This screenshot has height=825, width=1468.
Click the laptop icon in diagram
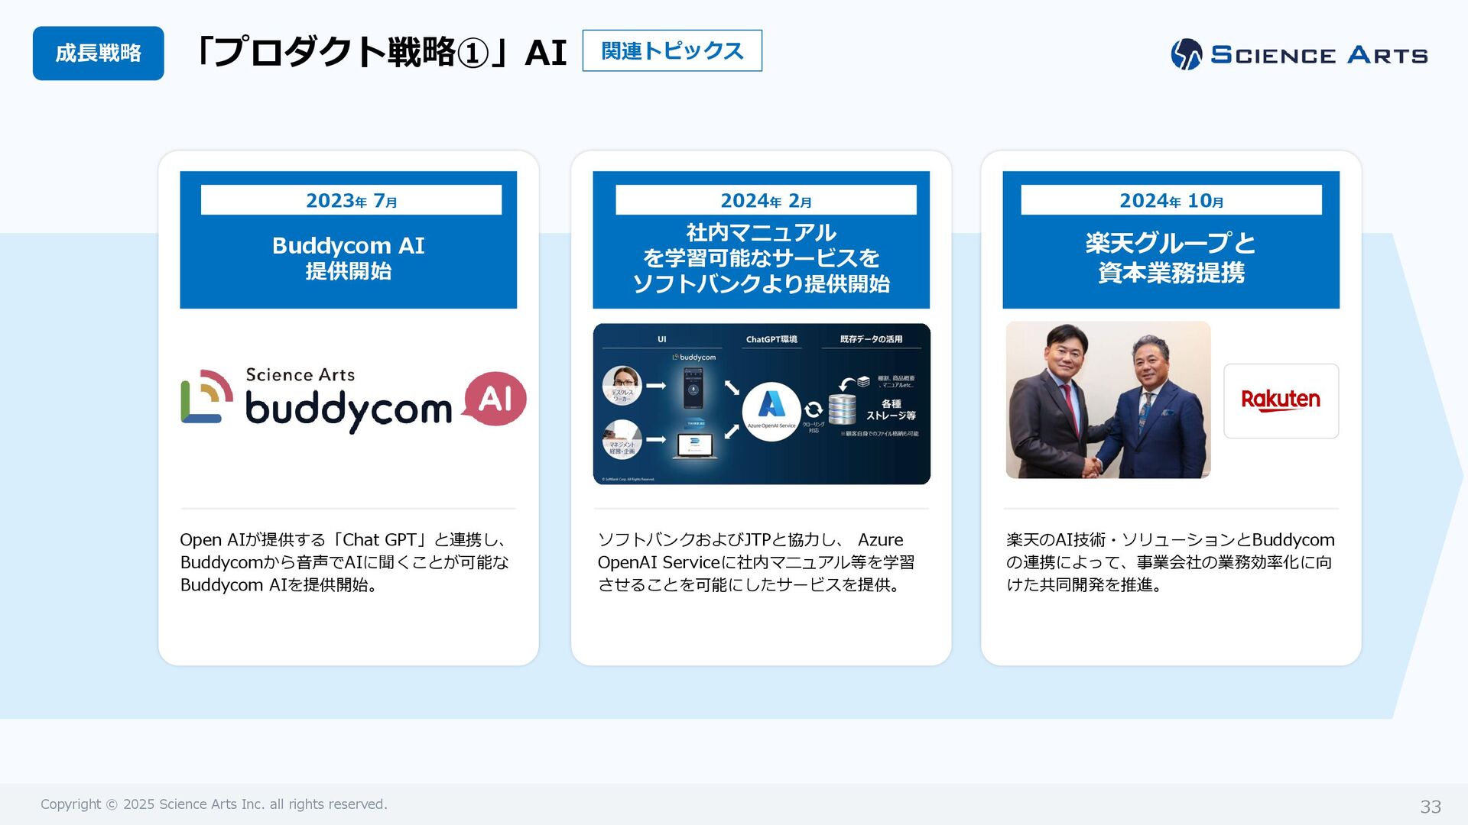click(694, 445)
